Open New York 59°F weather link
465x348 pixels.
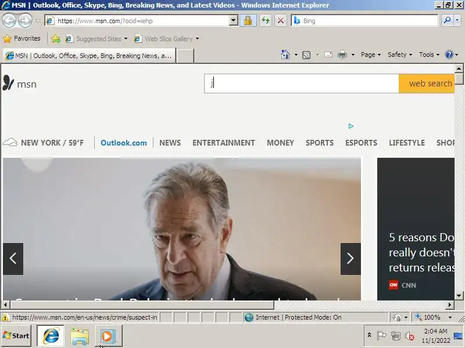click(44, 143)
